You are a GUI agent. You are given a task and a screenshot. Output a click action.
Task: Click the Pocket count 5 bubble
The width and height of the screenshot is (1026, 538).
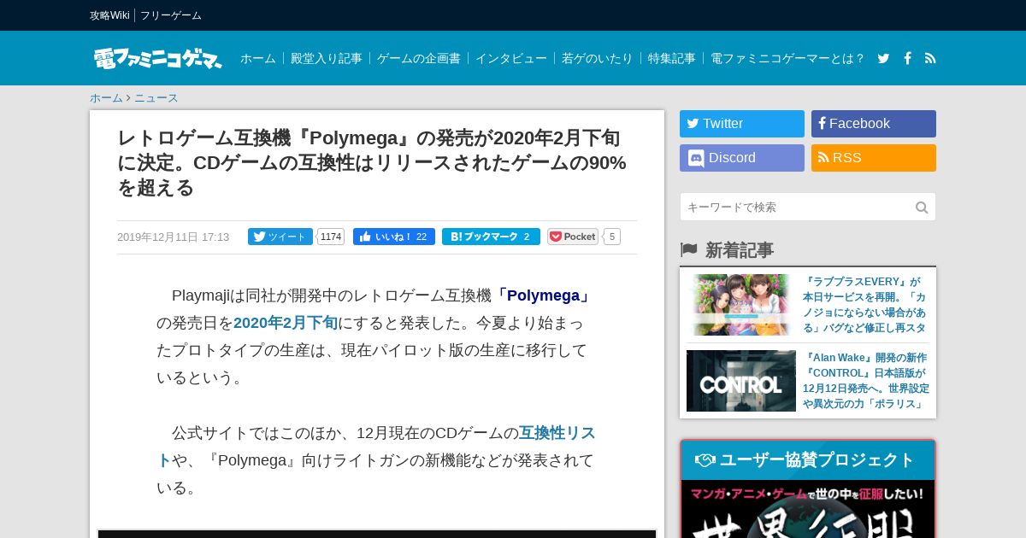(x=612, y=237)
